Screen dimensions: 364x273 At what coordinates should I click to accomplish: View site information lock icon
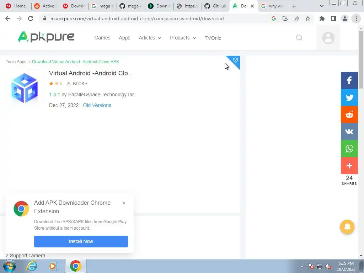45,18
